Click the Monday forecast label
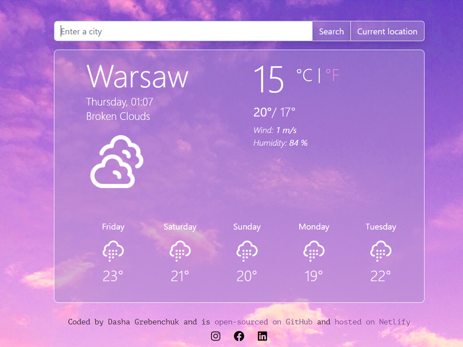The width and height of the screenshot is (463, 347). (x=314, y=227)
